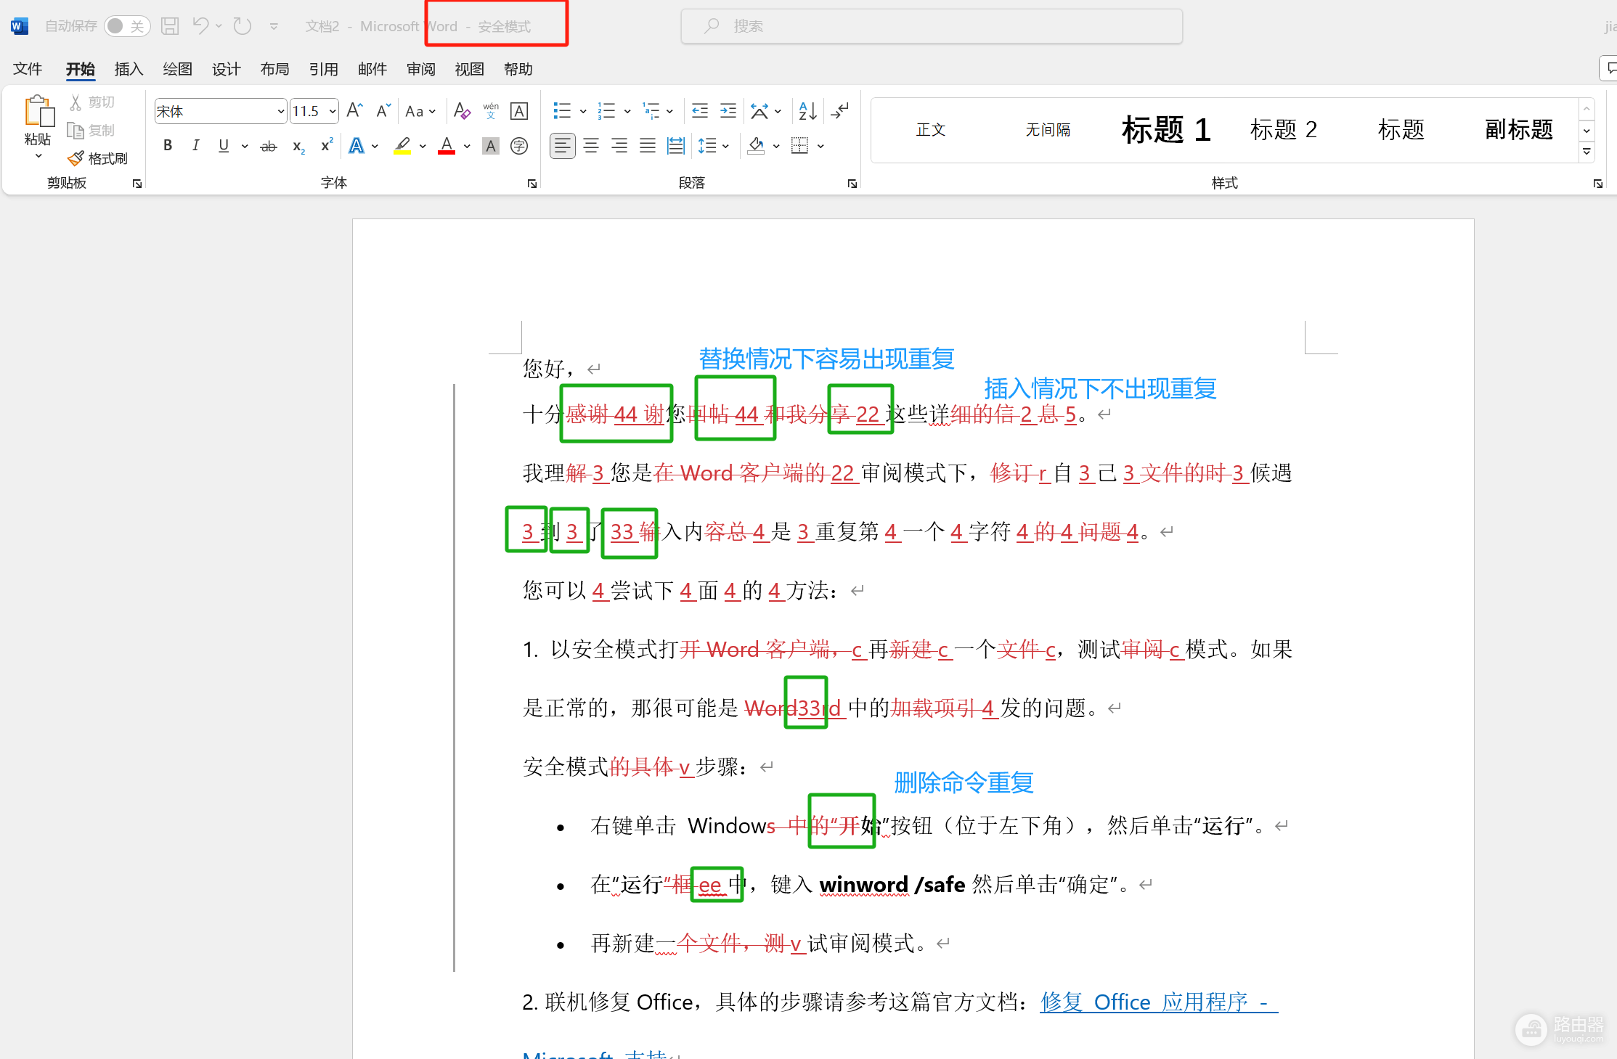Open the font size 11.5 dropdown
This screenshot has width=1617, height=1059.
(333, 111)
